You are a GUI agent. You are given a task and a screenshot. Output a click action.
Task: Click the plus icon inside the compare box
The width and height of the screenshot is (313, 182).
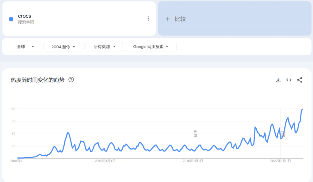pos(168,19)
